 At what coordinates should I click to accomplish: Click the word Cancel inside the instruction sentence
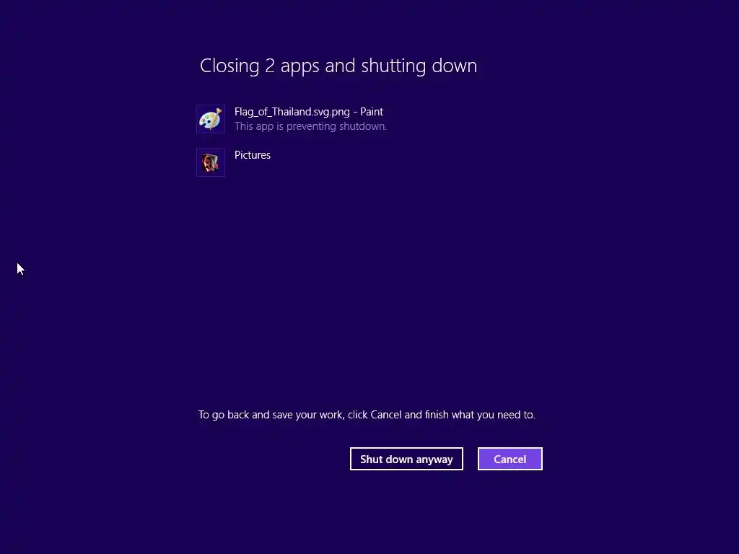click(x=386, y=415)
